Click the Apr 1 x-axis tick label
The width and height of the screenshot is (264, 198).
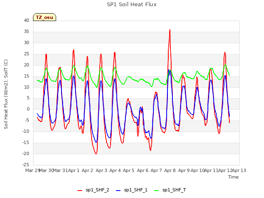(74, 170)
